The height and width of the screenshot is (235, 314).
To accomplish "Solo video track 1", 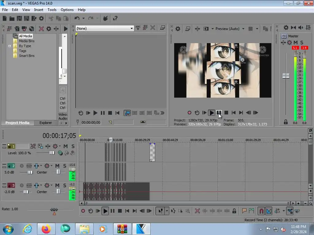I will (73, 146).
